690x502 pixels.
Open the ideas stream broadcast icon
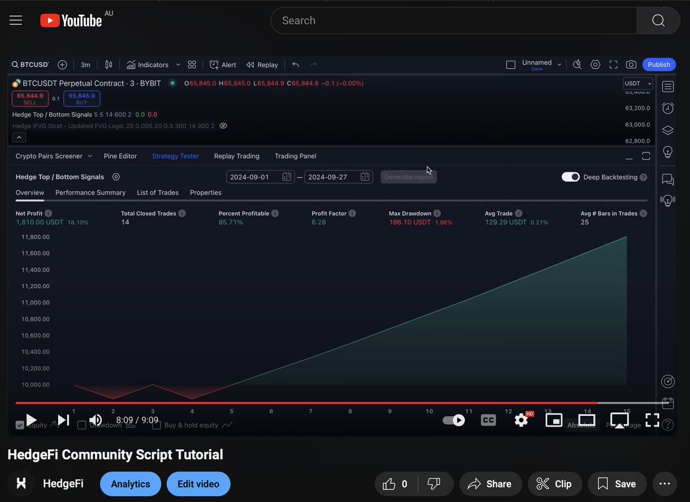[x=668, y=201]
